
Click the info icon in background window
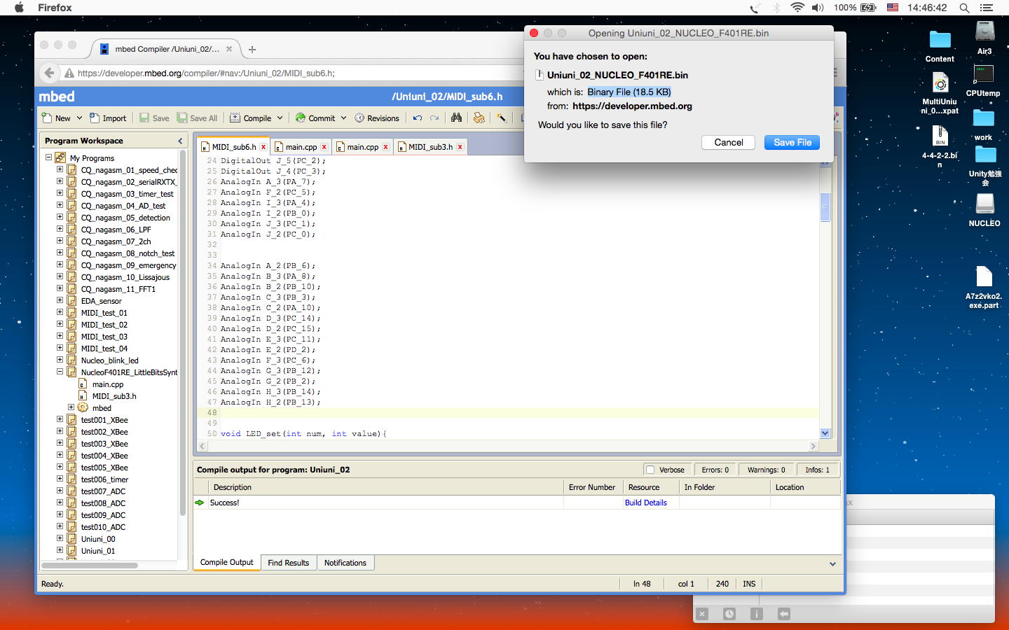(x=757, y=614)
